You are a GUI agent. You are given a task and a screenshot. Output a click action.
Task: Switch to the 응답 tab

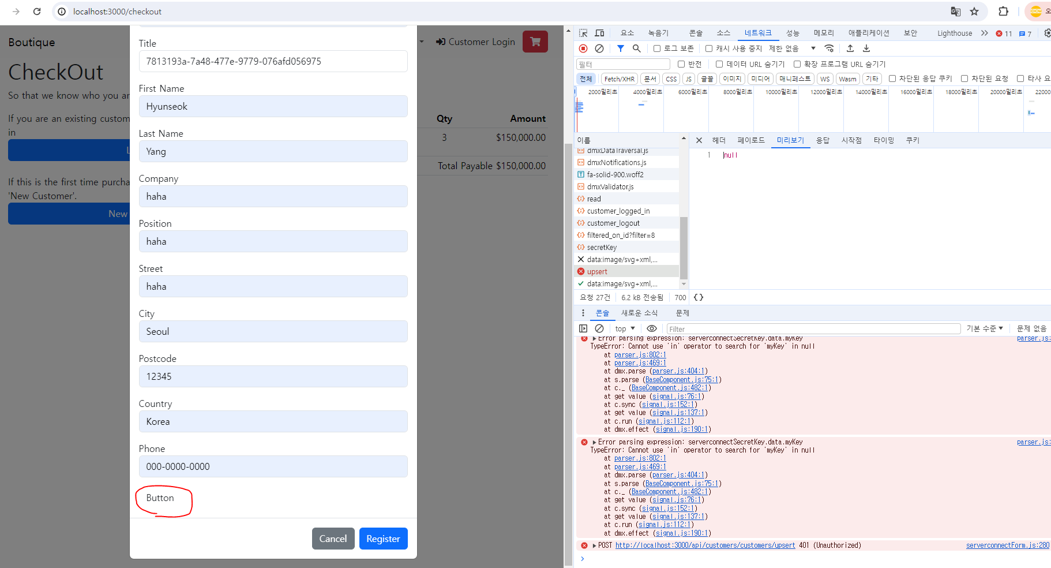click(x=823, y=140)
